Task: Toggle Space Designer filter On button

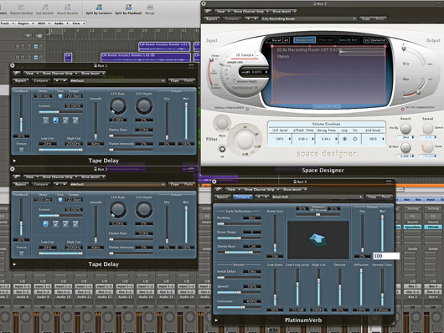Action: pos(222,149)
